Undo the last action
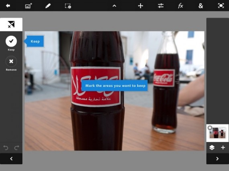The height and width of the screenshot is (171, 229). click(6, 147)
